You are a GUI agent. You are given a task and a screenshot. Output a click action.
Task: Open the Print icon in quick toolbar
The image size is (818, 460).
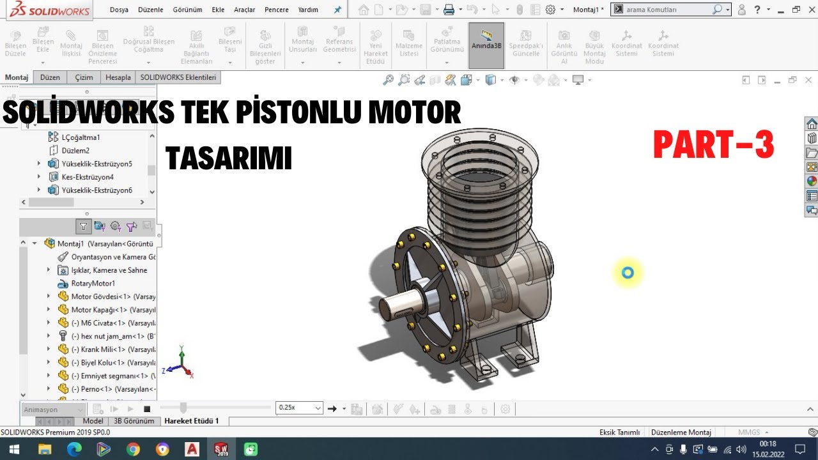[x=449, y=10]
